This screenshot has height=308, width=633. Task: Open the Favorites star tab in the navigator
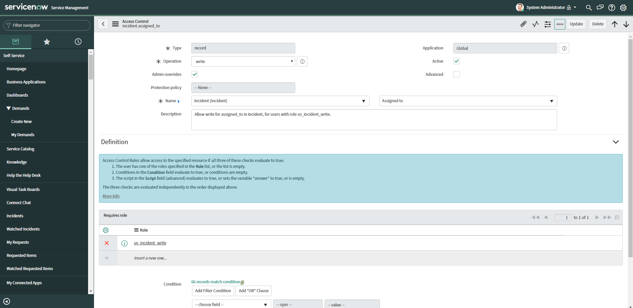point(47,42)
